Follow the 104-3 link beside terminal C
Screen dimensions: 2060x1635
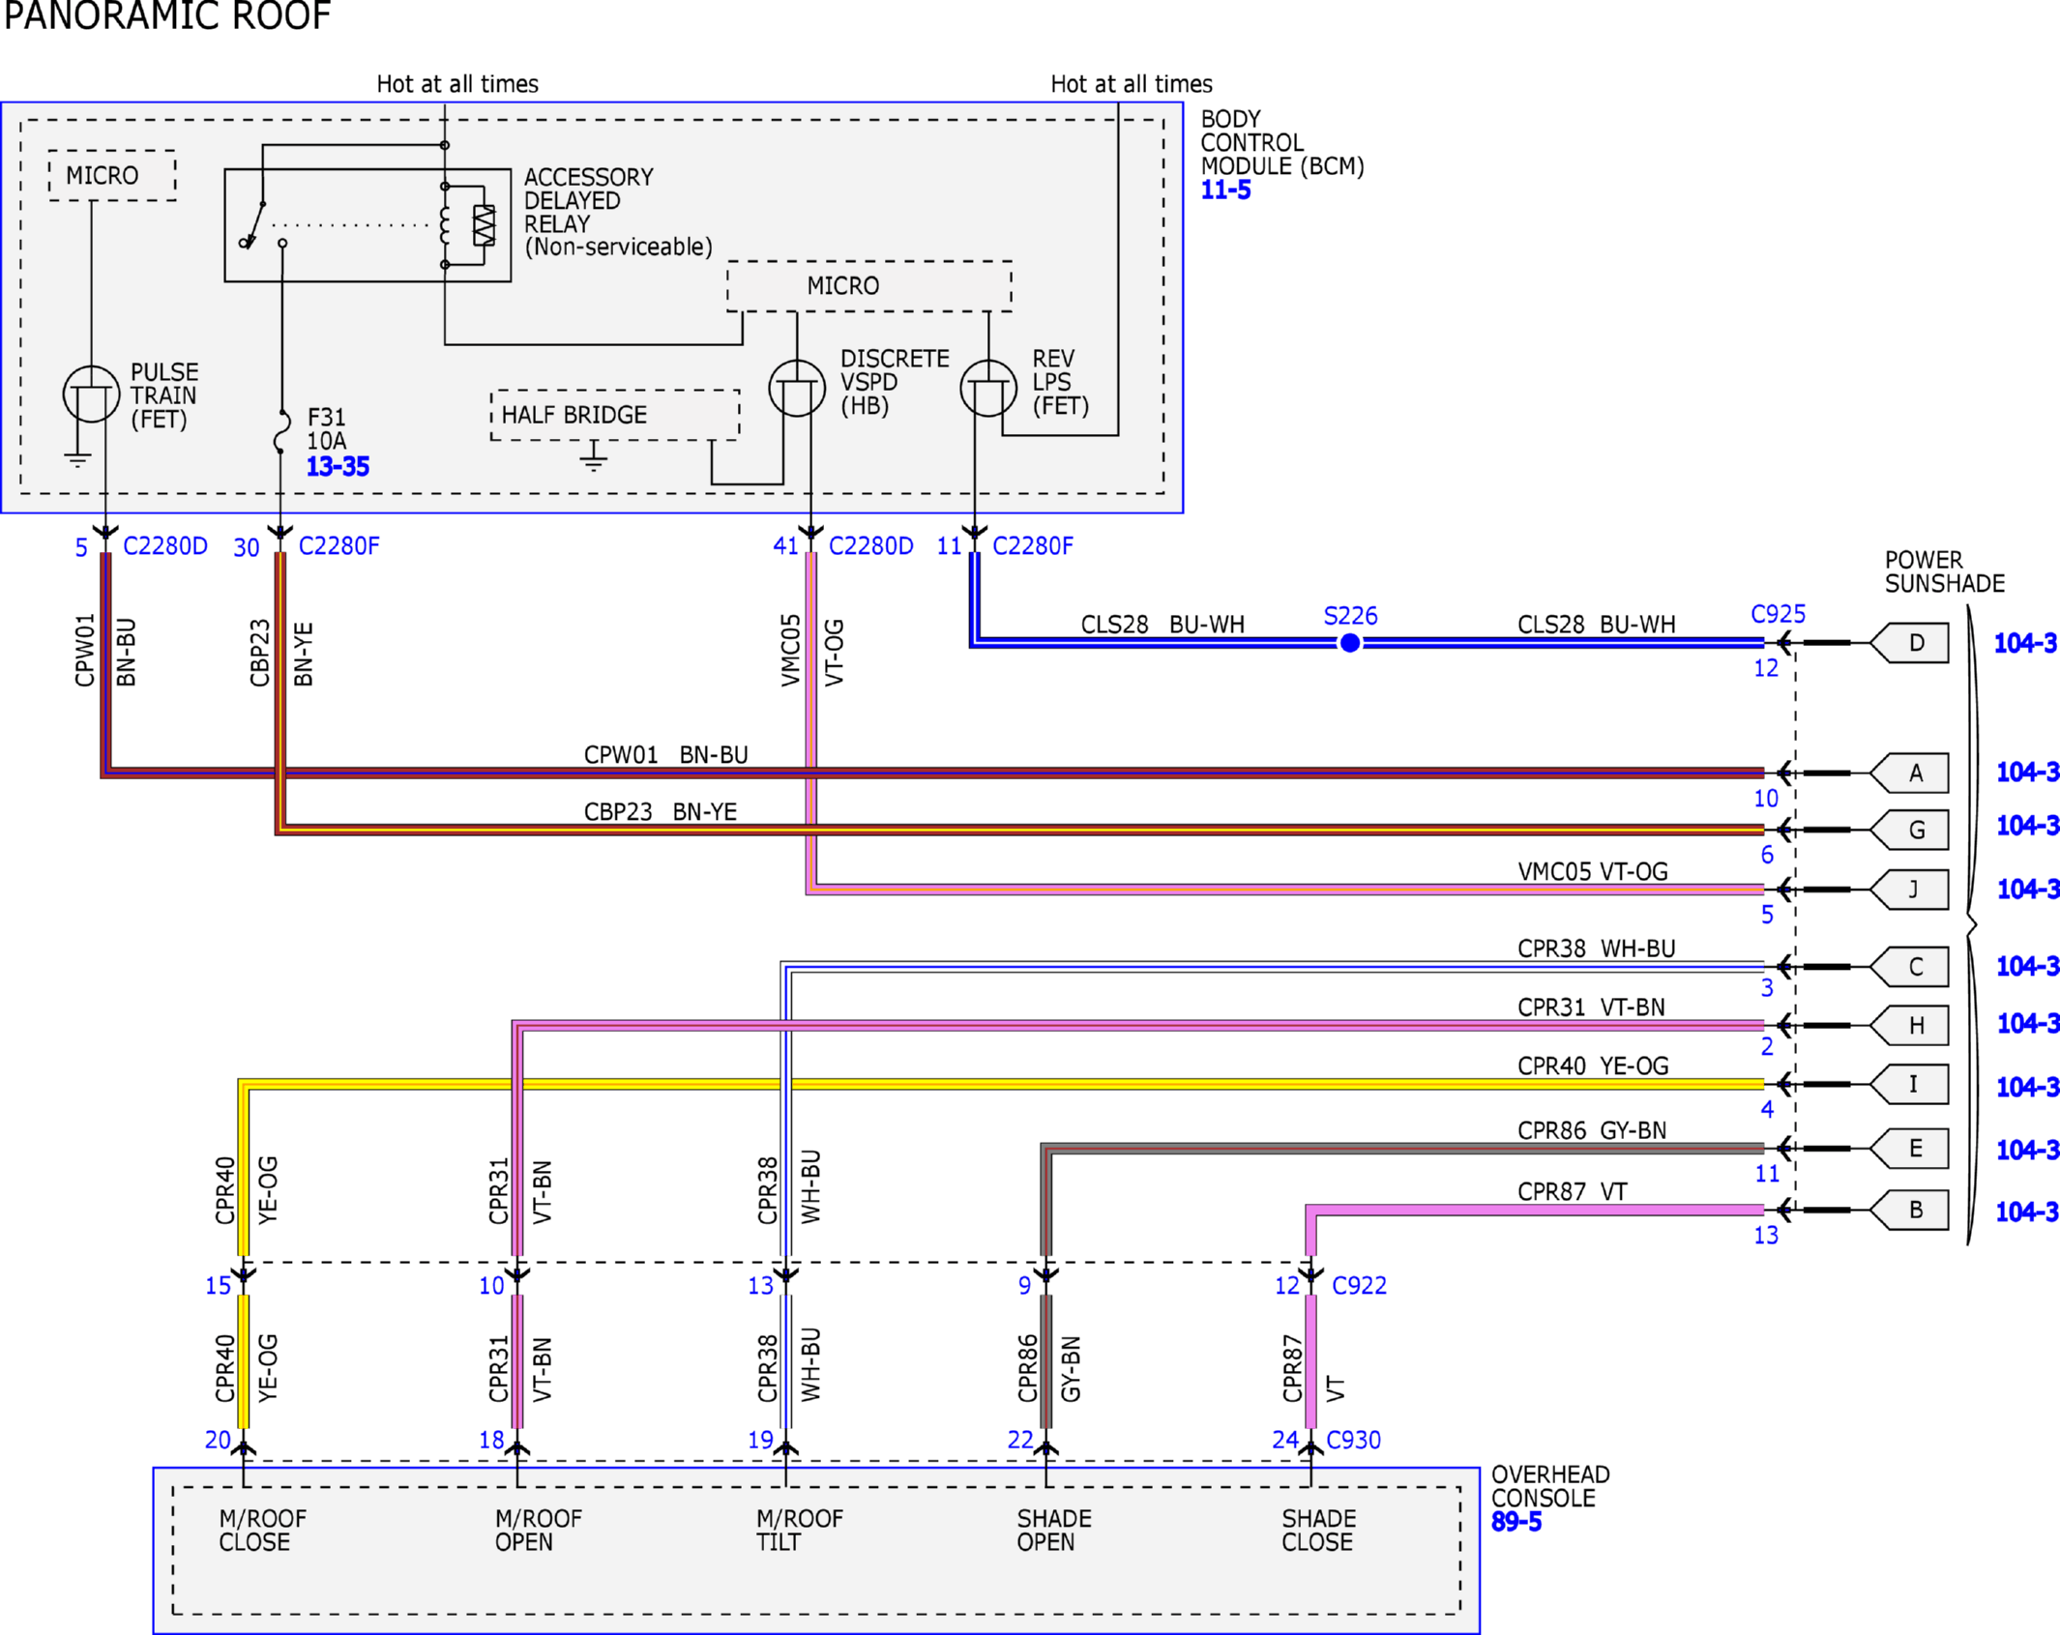coord(2027,966)
